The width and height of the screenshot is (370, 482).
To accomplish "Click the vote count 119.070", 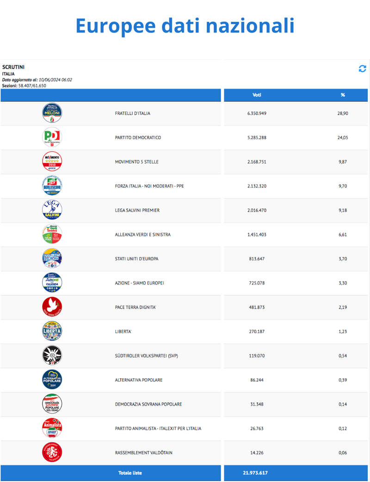I will coord(257,356).
